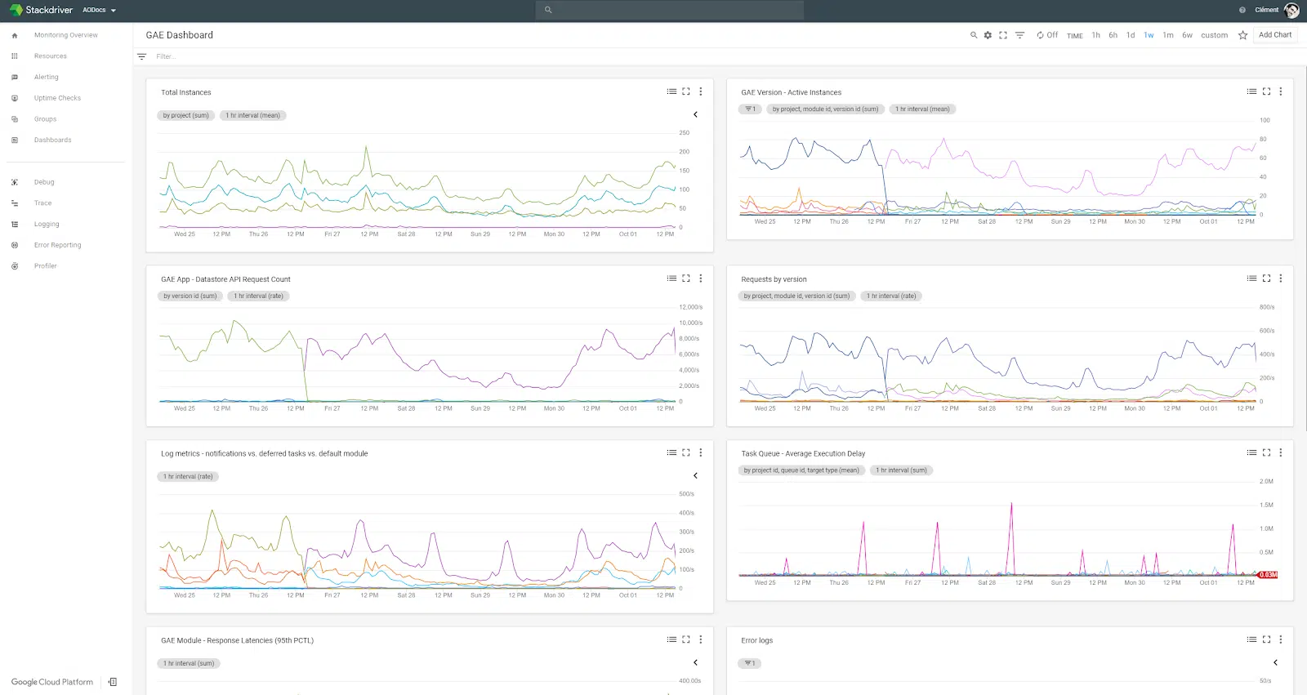Open more options menu for Task Queue chart

1280,452
